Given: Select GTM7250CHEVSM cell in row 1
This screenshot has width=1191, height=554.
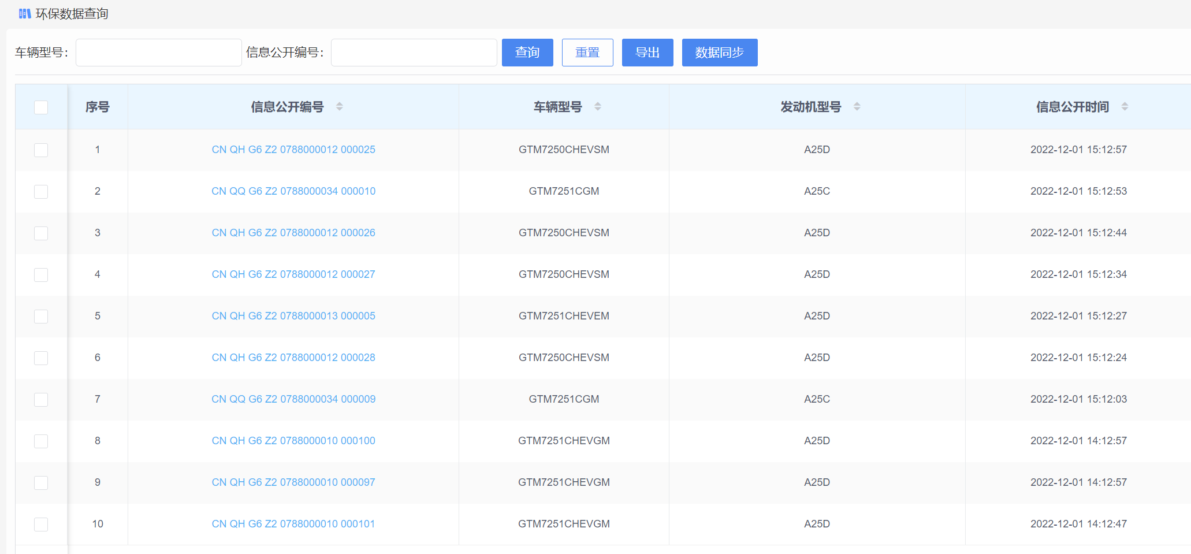Looking at the screenshot, I should [x=564, y=150].
